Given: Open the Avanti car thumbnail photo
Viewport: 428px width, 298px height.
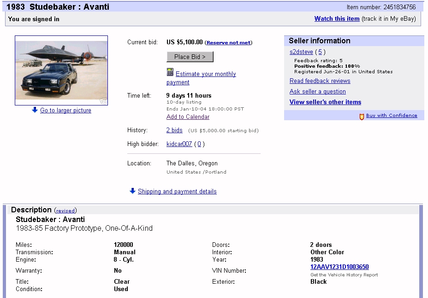Looking at the screenshot, I should [61, 70].
